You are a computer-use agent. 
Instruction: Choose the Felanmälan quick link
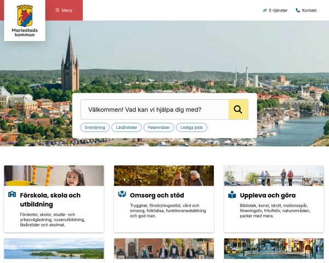click(x=159, y=127)
